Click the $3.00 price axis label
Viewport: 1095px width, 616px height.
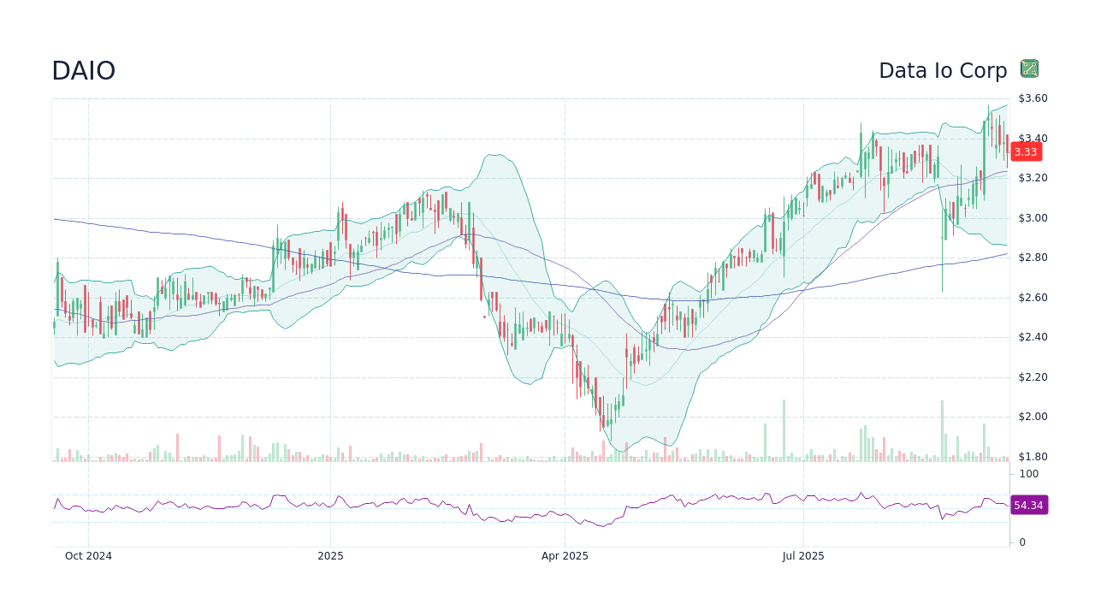[x=1033, y=218]
